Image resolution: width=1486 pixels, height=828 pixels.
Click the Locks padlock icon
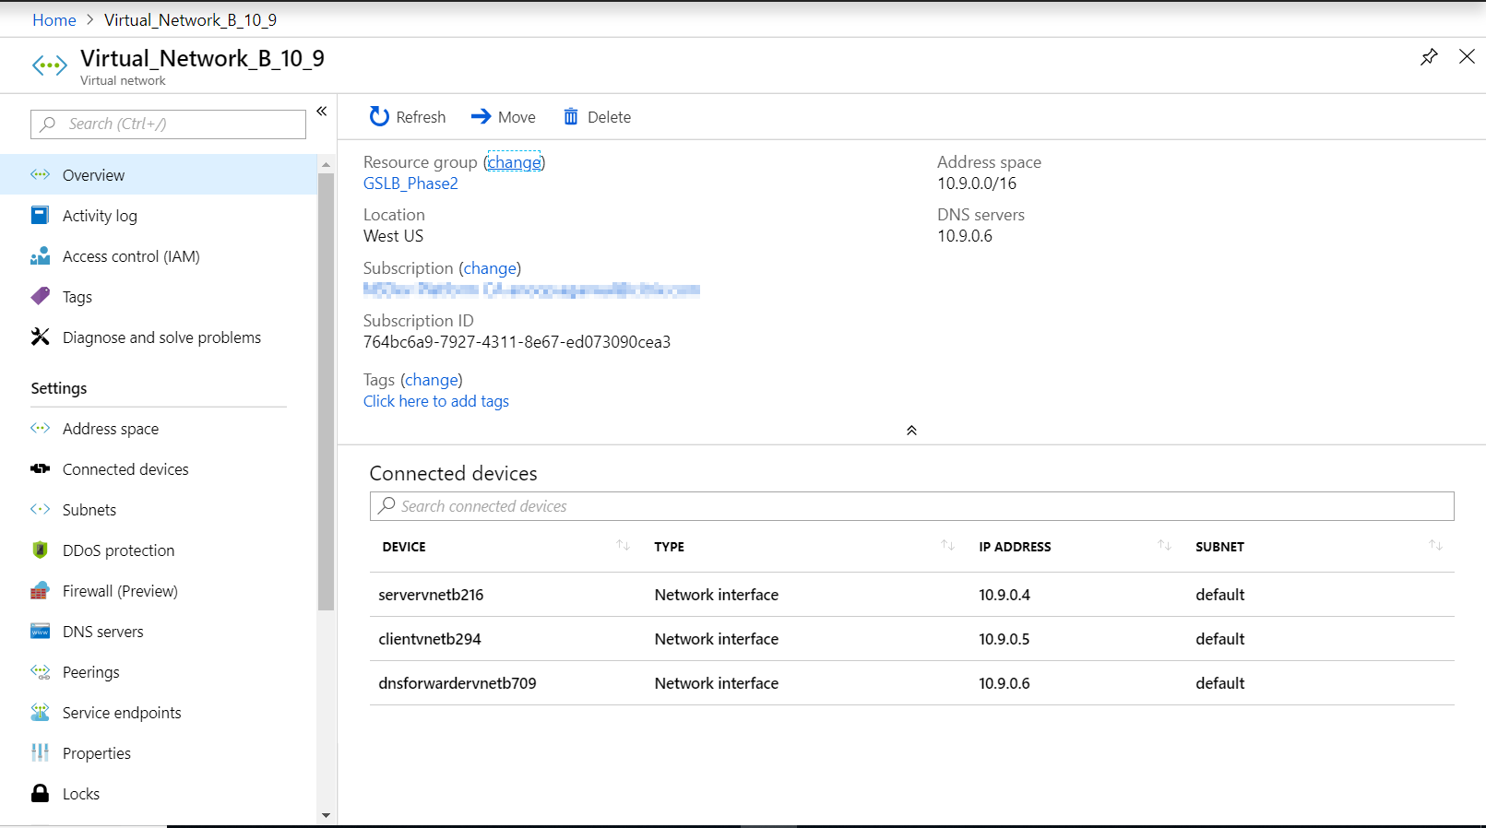[41, 793]
